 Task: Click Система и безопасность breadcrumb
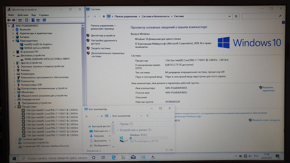coord(155,17)
